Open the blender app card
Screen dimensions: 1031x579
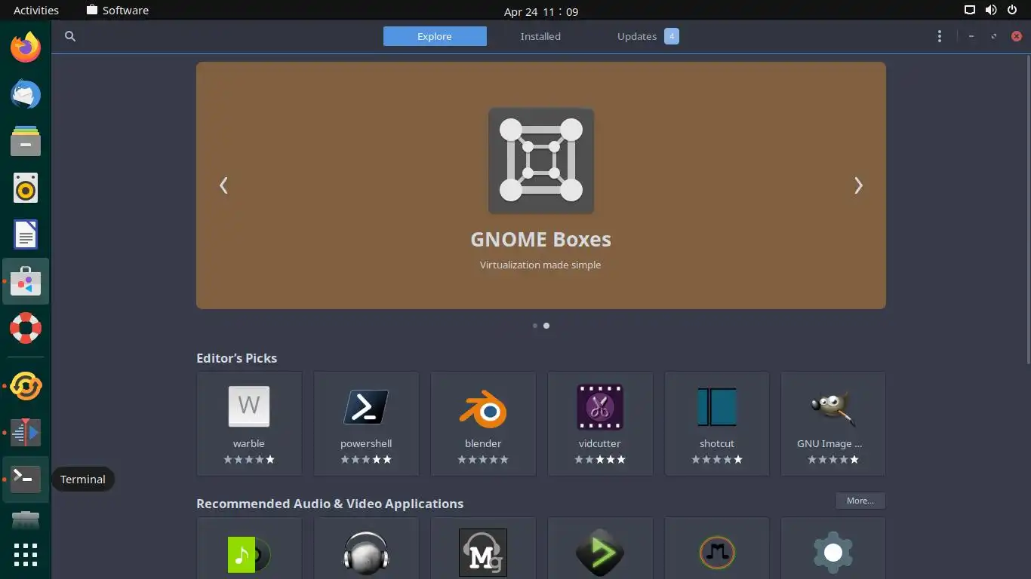point(483,424)
